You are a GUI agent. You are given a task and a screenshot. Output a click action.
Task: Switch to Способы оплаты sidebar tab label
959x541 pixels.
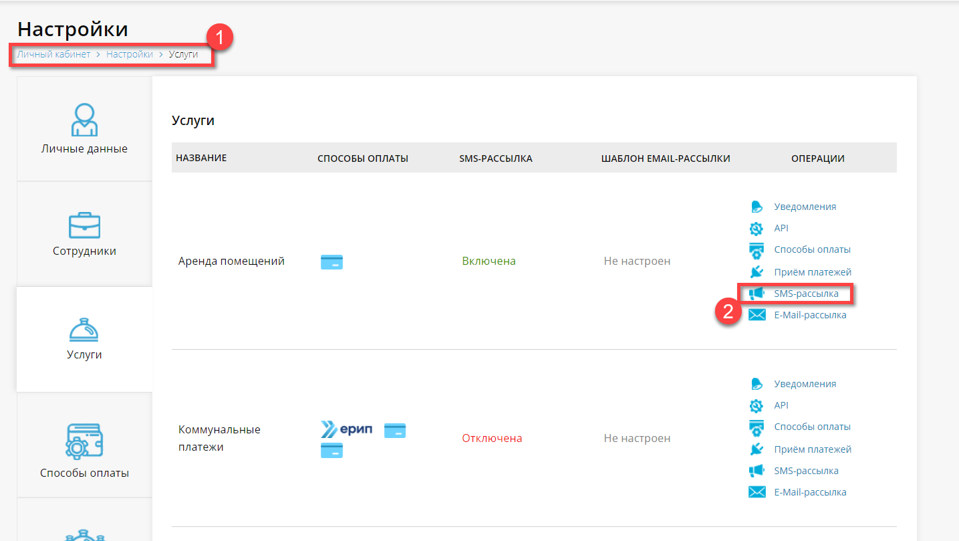[x=84, y=473]
